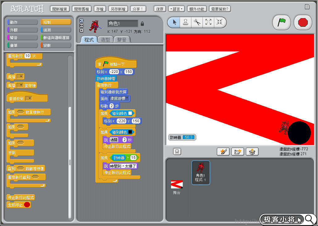Select the stamp duplicate tool
Viewport: 318px width, 226px height.
(x=186, y=22)
